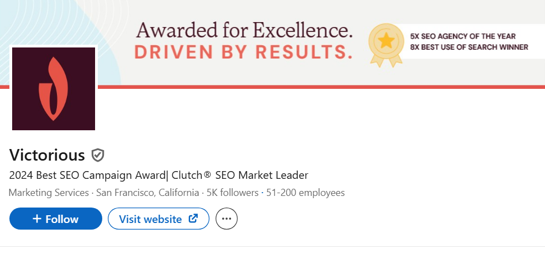Viewport: 545px width, 255px height.
Task: Click "8X BEST USE OF SEARCH WINNER" text
Action: click(x=469, y=47)
